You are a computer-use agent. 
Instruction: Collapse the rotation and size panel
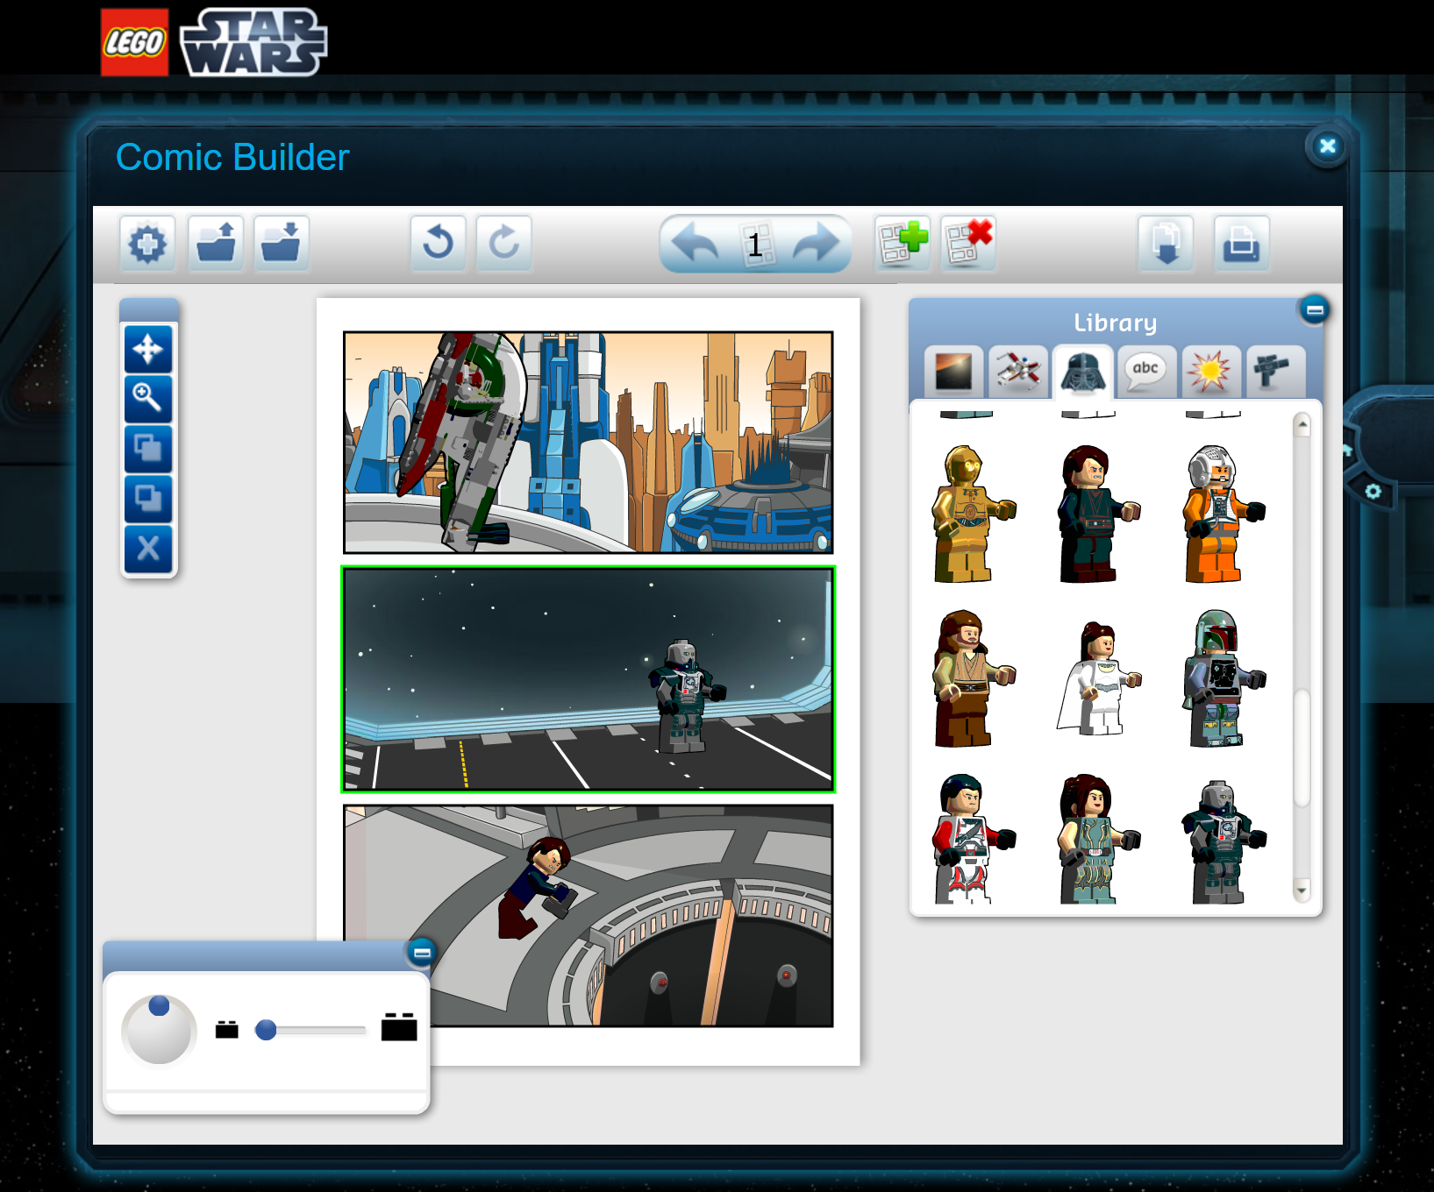pos(422,952)
